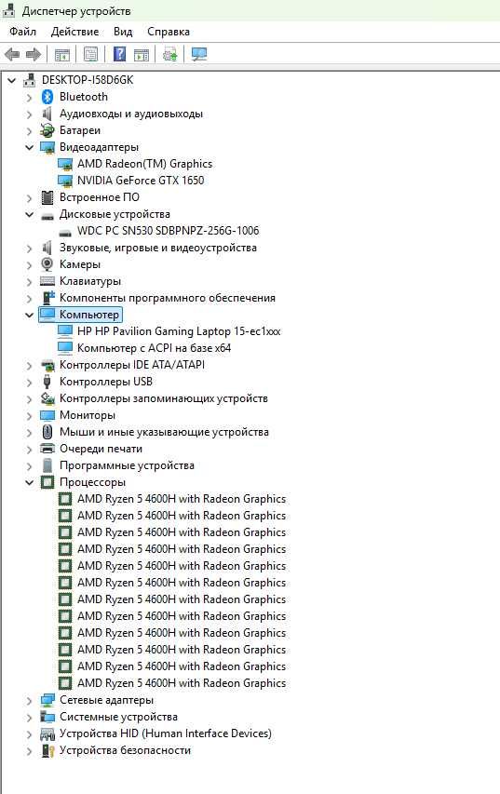Collapse the DESKTOP-I58D6GK root node
This screenshot has width=500, height=794.
(12, 80)
